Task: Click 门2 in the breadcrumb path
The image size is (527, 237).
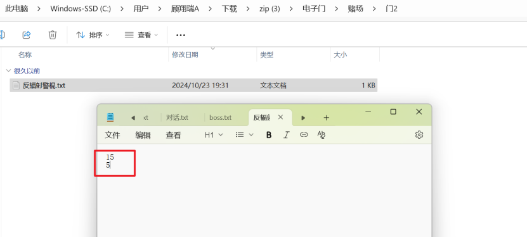Action: pyautogui.click(x=391, y=9)
